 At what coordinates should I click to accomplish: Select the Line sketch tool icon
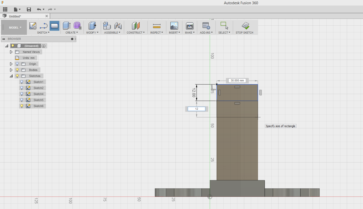click(44, 26)
